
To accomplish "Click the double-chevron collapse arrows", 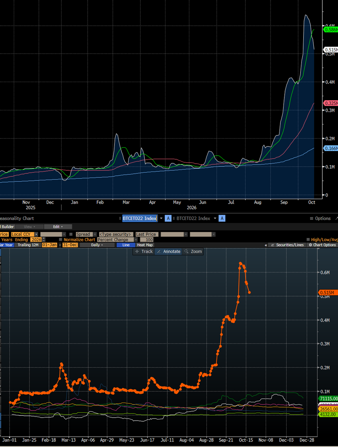I will (x=266, y=245).
